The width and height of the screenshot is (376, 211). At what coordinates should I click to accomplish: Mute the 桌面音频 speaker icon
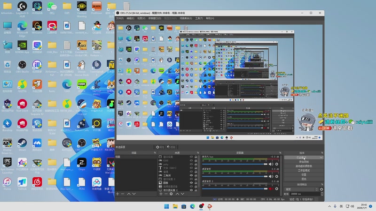coord(271,176)
